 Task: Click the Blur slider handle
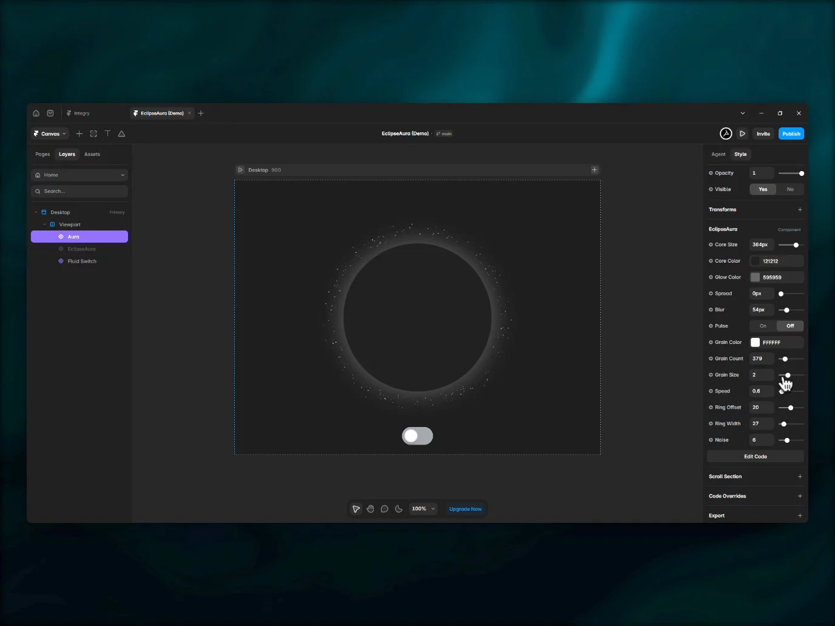[x=786, y=310]
